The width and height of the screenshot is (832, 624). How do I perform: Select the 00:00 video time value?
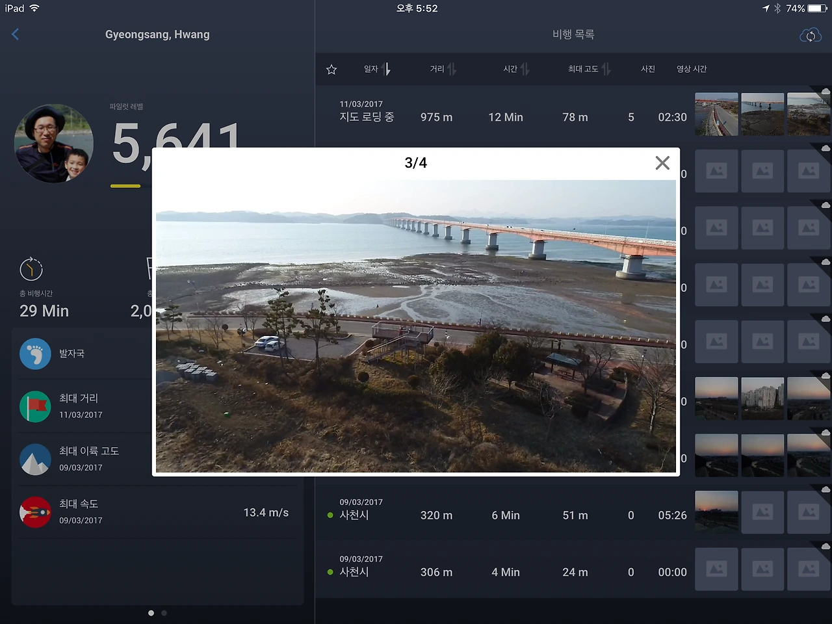[x=672, y=572]
